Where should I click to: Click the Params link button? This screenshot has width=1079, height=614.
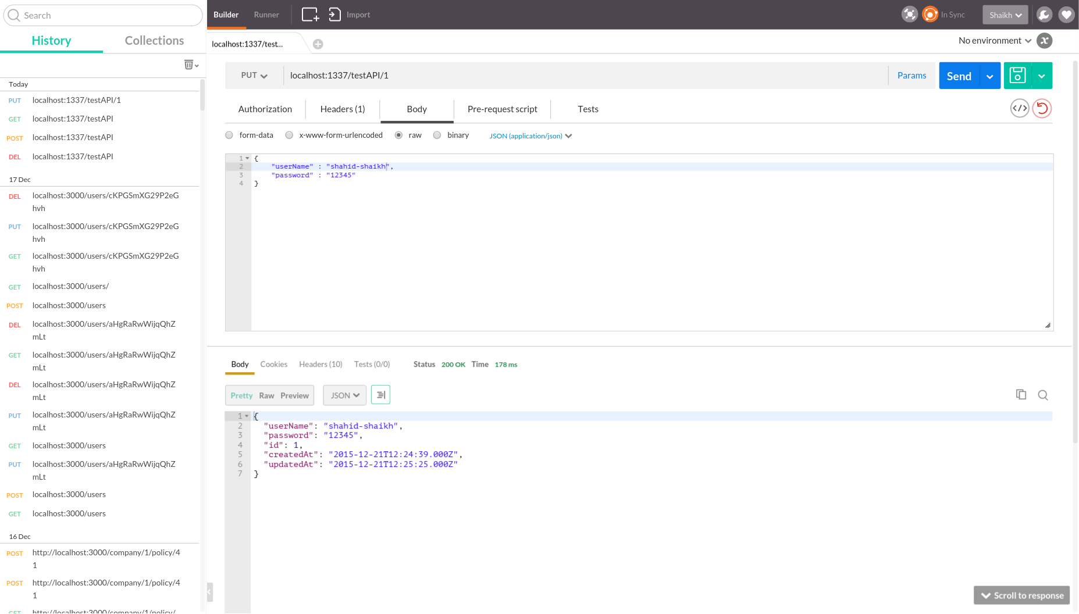click(x=911, y=76)
